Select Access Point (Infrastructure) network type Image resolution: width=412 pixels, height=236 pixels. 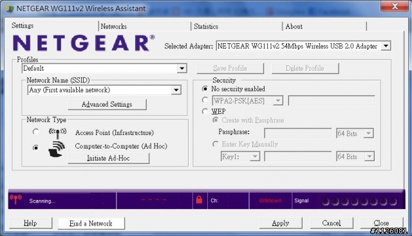pyautogui.click(x=36, y=132)
